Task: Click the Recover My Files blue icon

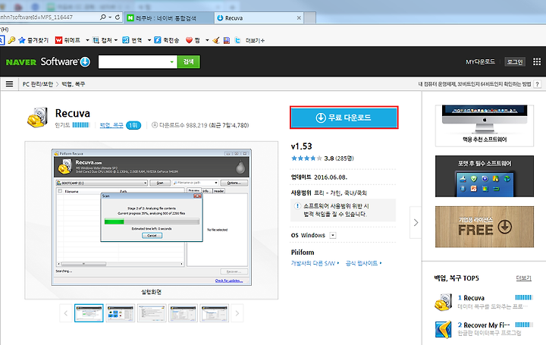Action: click(x=444, y=329)
